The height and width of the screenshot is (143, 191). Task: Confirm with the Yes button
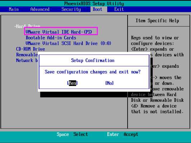pos(72,83)
